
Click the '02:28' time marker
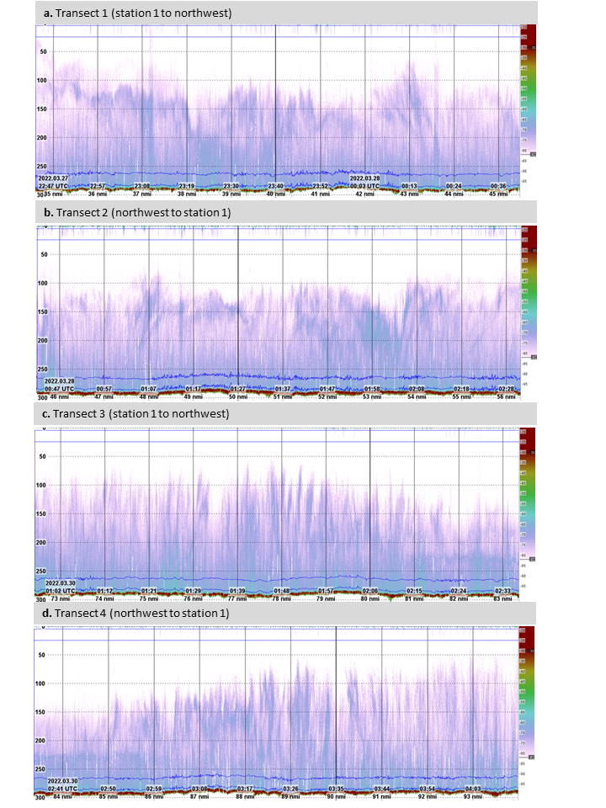tap(506, 389)
